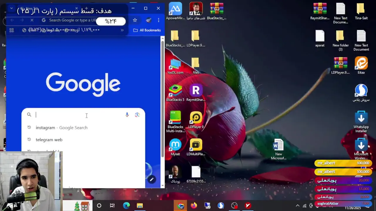
Task: Open the BlueStacks 5 shortcut
Action: (x=175, y=93)
